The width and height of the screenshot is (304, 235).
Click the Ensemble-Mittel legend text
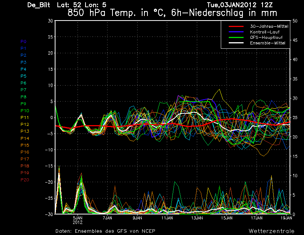coord(268,43)
